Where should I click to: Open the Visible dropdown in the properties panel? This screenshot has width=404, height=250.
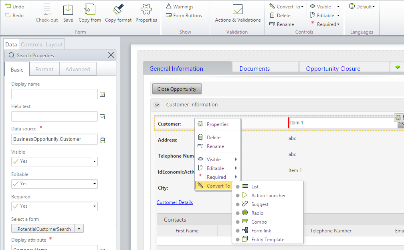point(55,161)
